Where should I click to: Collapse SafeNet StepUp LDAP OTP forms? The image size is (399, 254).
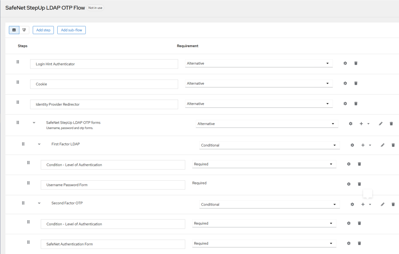coord(34,123)
